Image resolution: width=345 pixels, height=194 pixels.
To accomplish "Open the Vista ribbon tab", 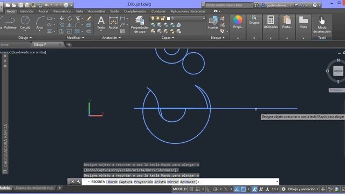I will [x=79, y=11].
